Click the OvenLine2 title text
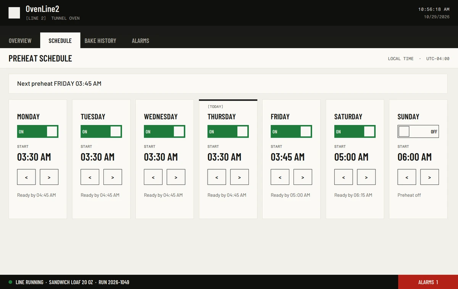 [x=42, y=9]
